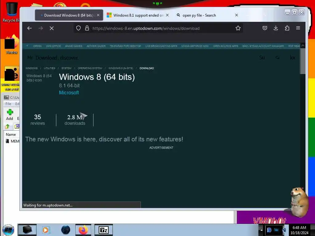The height and width of the screenshot is (236, 315).
Task: Show site security info via padlock icon
Action: (x=87, y=28)
